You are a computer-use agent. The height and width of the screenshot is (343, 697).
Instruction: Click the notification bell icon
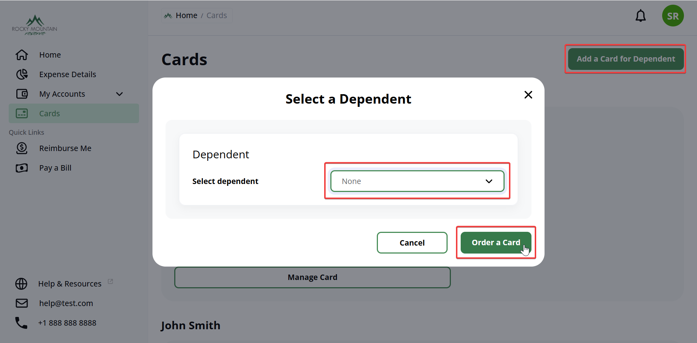click(640, 16)
